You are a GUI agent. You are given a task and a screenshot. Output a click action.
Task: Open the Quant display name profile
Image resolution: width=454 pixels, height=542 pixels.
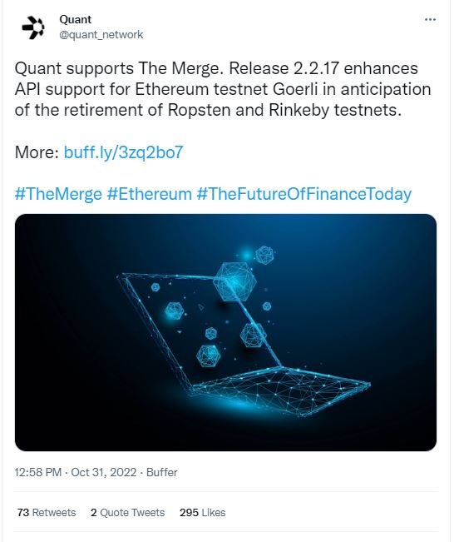click(76, 19)
